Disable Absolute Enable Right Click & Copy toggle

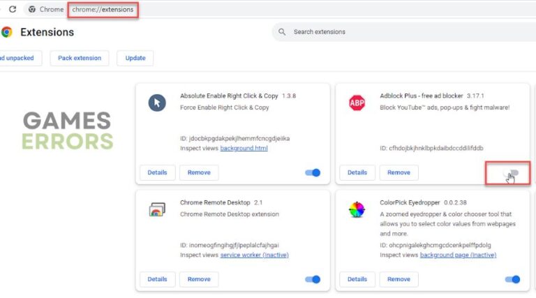[313, 172]
